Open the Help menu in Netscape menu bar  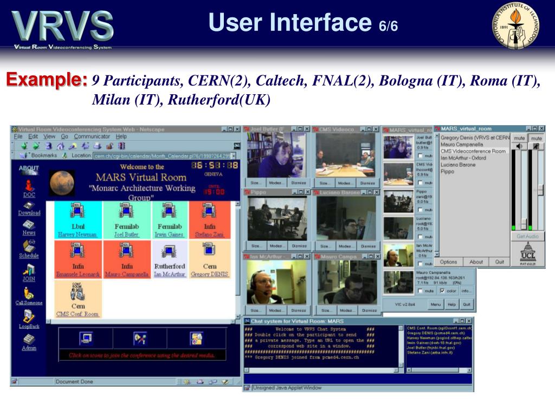(x=121, y=136)
